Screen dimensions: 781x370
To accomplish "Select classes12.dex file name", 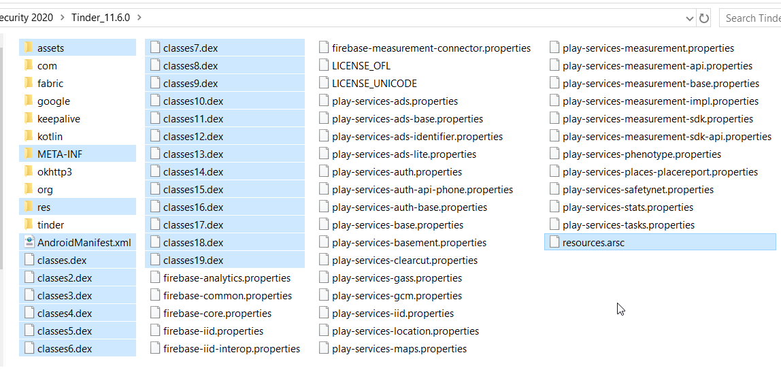I will [x=193, y=137].
